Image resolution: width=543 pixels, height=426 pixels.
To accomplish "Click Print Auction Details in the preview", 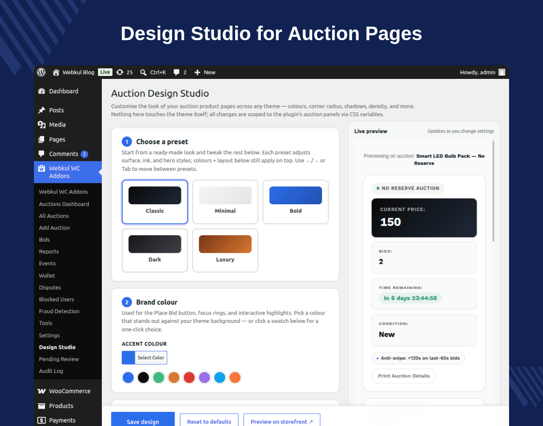I will (404, 376).
